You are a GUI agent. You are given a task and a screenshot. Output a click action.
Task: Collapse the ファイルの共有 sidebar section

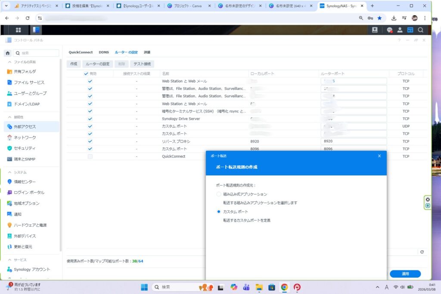pos(10,62)
